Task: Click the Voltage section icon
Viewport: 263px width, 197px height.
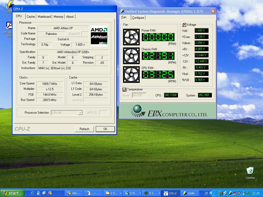Action: [x=184, y=25]
